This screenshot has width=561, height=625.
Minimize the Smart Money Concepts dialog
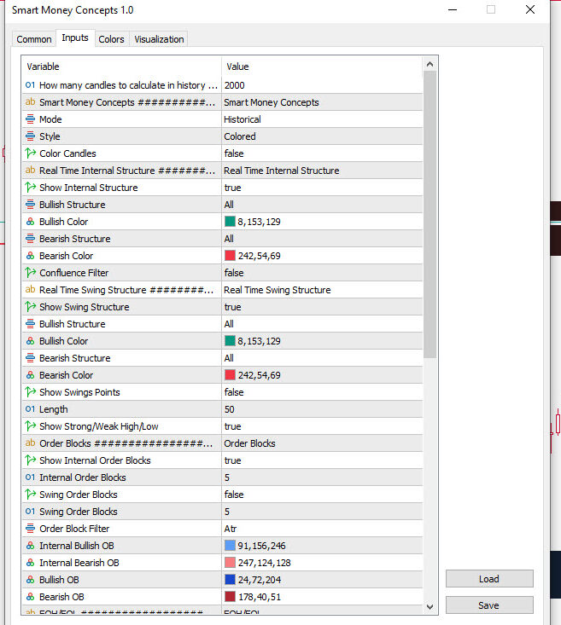pos(453,9)
